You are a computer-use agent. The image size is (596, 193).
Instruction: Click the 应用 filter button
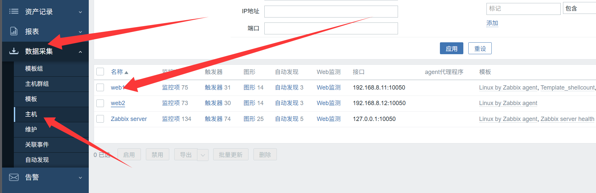[451, 48]
